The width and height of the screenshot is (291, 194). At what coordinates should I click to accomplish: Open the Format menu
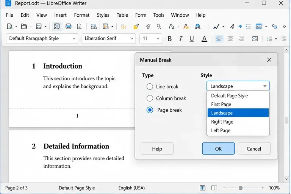pyautogui.click(x=82, y=15)
